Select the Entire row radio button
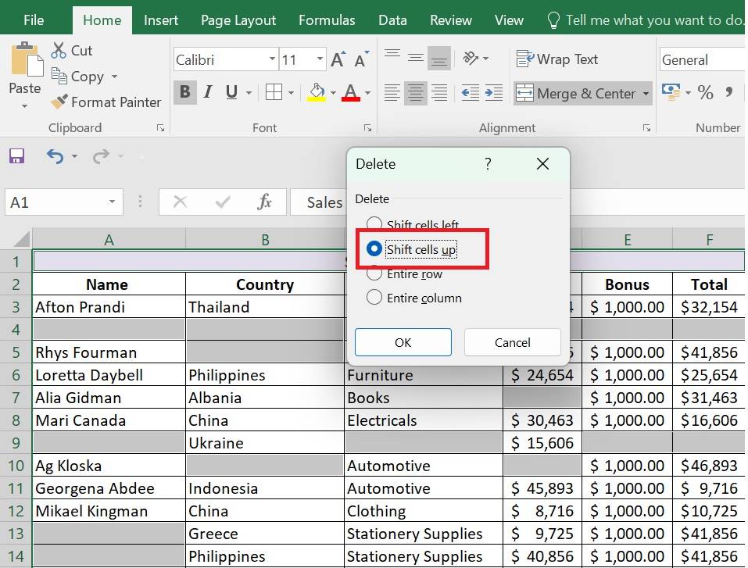The height and width of the screenshot is (568, 748). (x=374, y=273)
